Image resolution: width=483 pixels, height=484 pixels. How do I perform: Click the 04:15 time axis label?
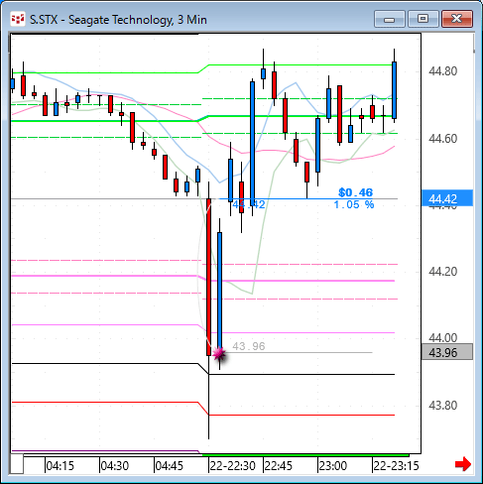[60, 466]
